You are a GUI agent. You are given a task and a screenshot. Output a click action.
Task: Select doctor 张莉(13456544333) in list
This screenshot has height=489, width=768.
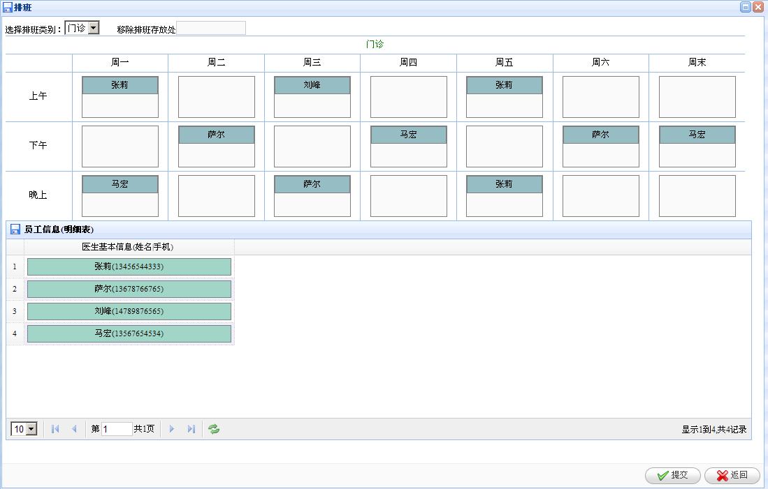[129, 267]
